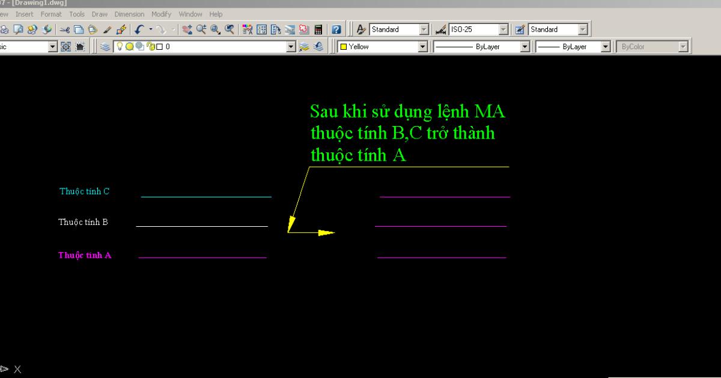Select the Zoom Window tool
The width and height of the screenshot is (721, 378).
pyautogui.click(x=215, y=29)
